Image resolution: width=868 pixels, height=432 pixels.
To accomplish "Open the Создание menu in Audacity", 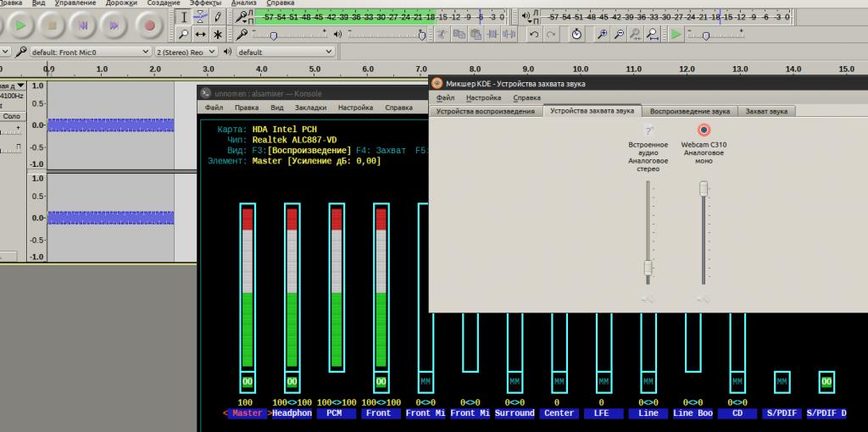I will point(164,3).
